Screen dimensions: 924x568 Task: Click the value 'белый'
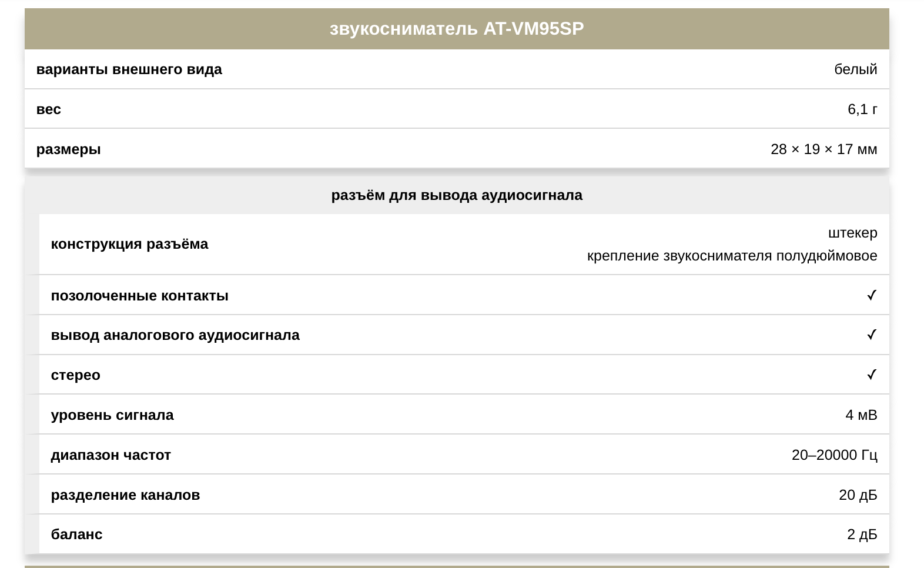tap(856, 69)
